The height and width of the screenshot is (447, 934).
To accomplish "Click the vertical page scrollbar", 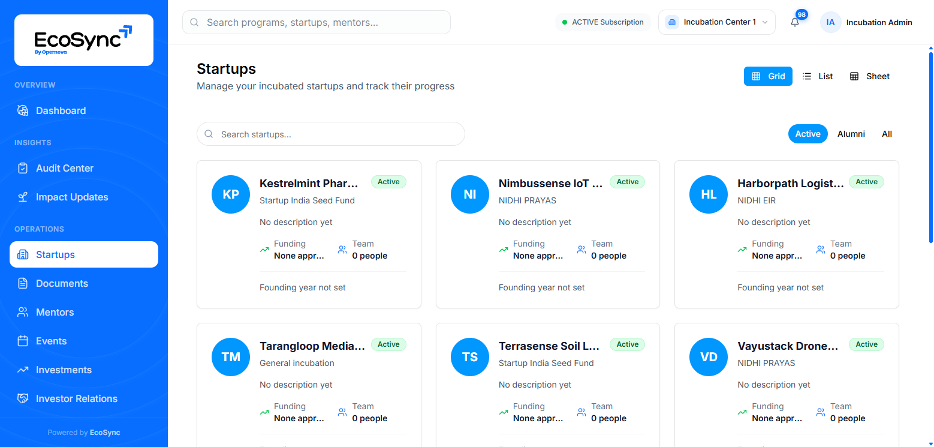I will 930,148.
